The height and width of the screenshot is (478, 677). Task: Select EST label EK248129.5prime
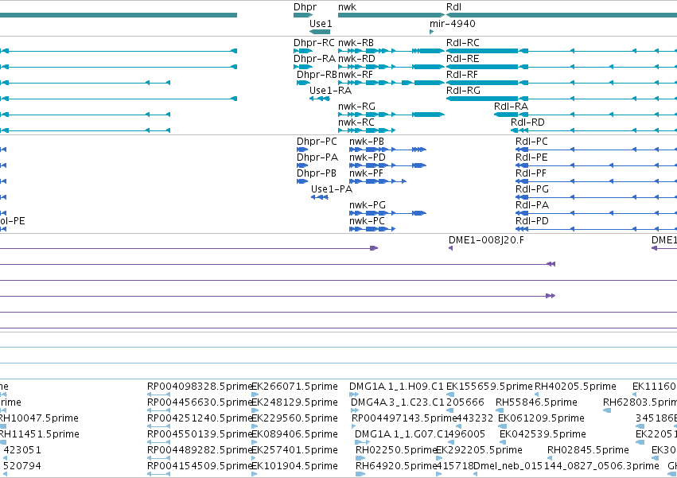click(294, 403)
